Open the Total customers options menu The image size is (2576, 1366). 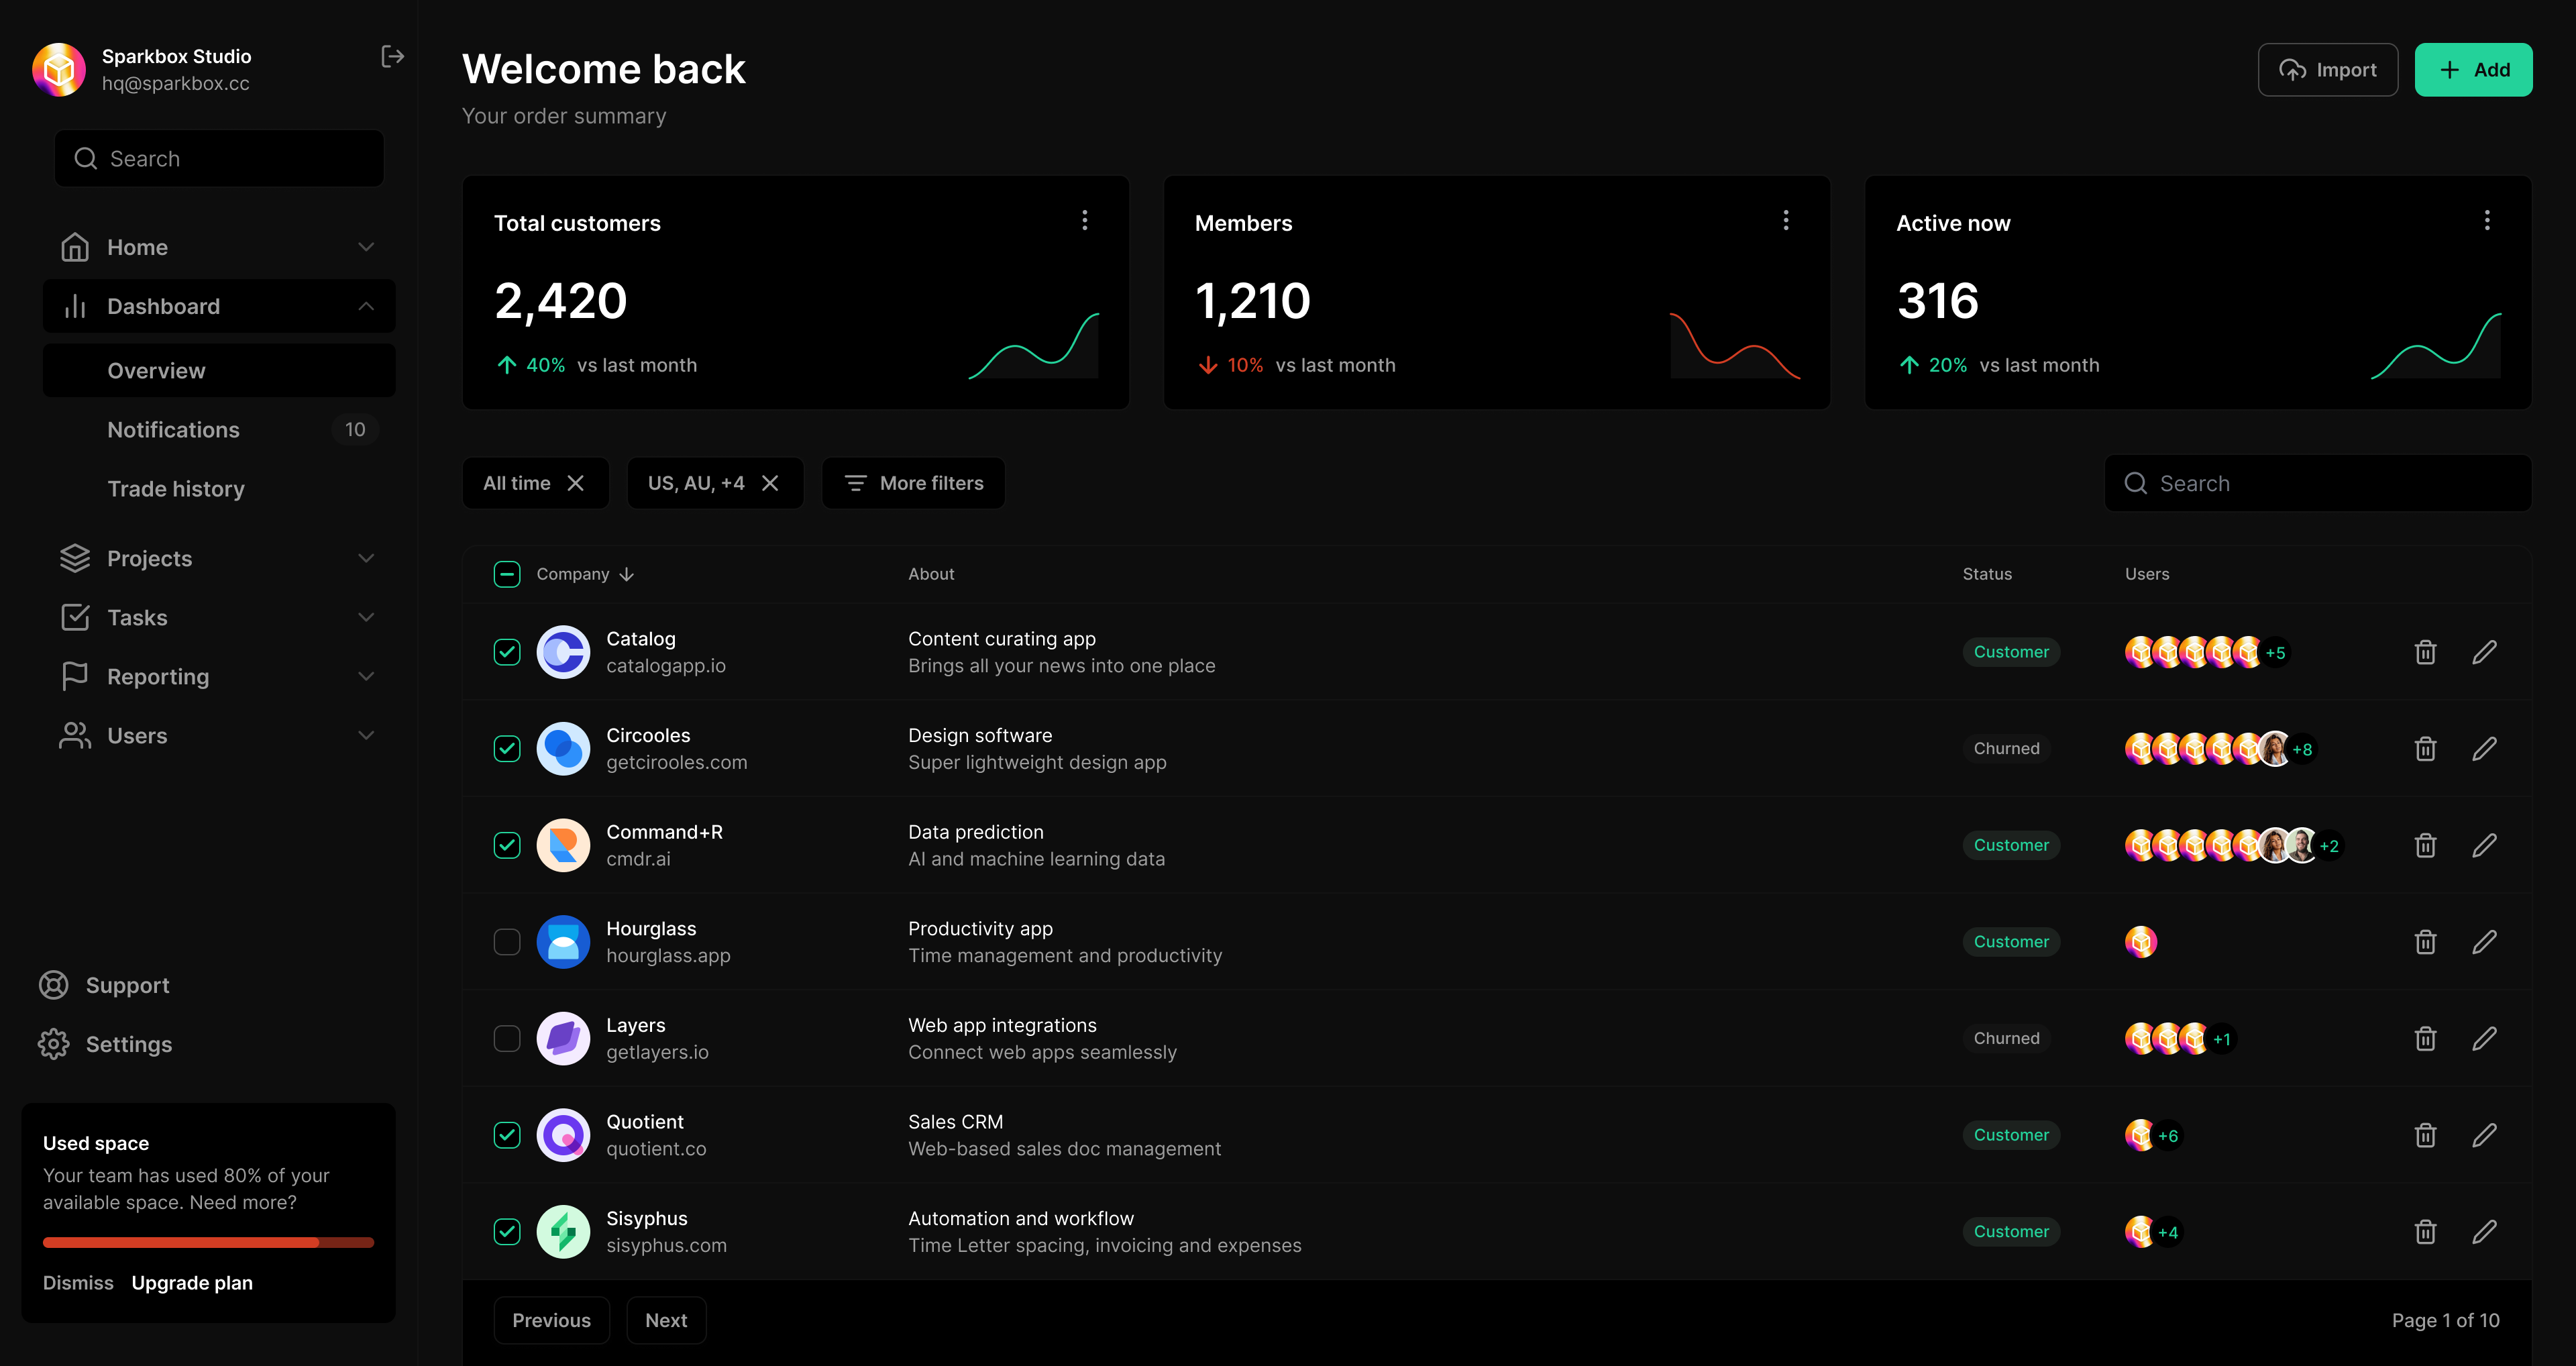[1084, 220]
